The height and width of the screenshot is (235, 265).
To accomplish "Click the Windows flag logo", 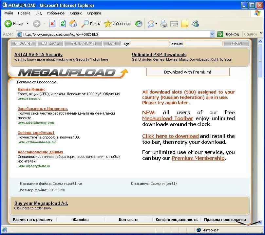I will coord(257,13).
